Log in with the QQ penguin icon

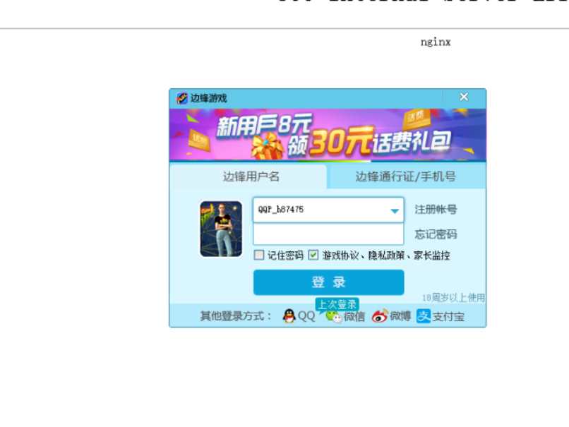click(289, 316)
